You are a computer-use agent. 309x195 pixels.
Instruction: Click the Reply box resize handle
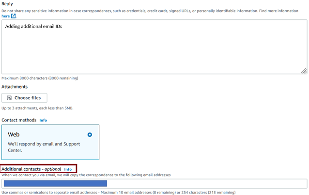(x=303, y=71)
